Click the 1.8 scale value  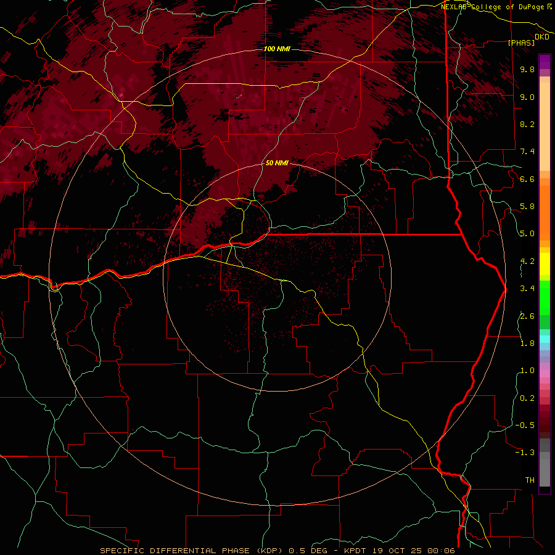tap(527, 343)
